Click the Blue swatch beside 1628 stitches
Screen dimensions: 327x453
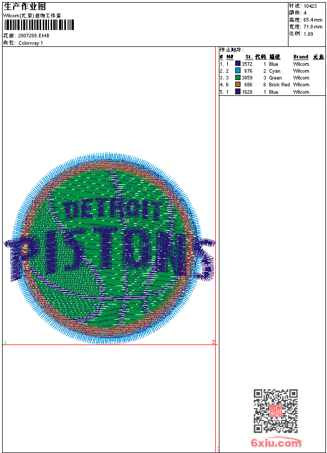[x=237, y=92]
